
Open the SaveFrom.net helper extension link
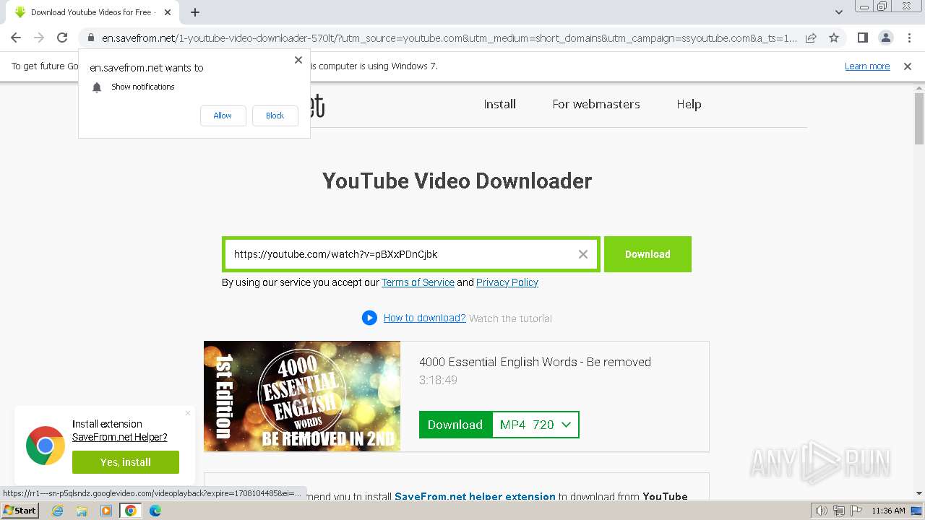(475, 496)
